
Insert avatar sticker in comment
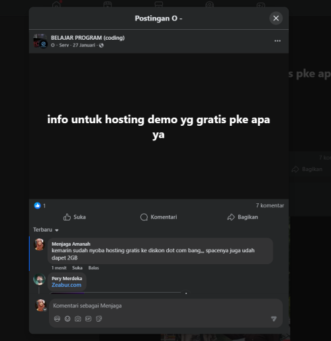point(57,318)
